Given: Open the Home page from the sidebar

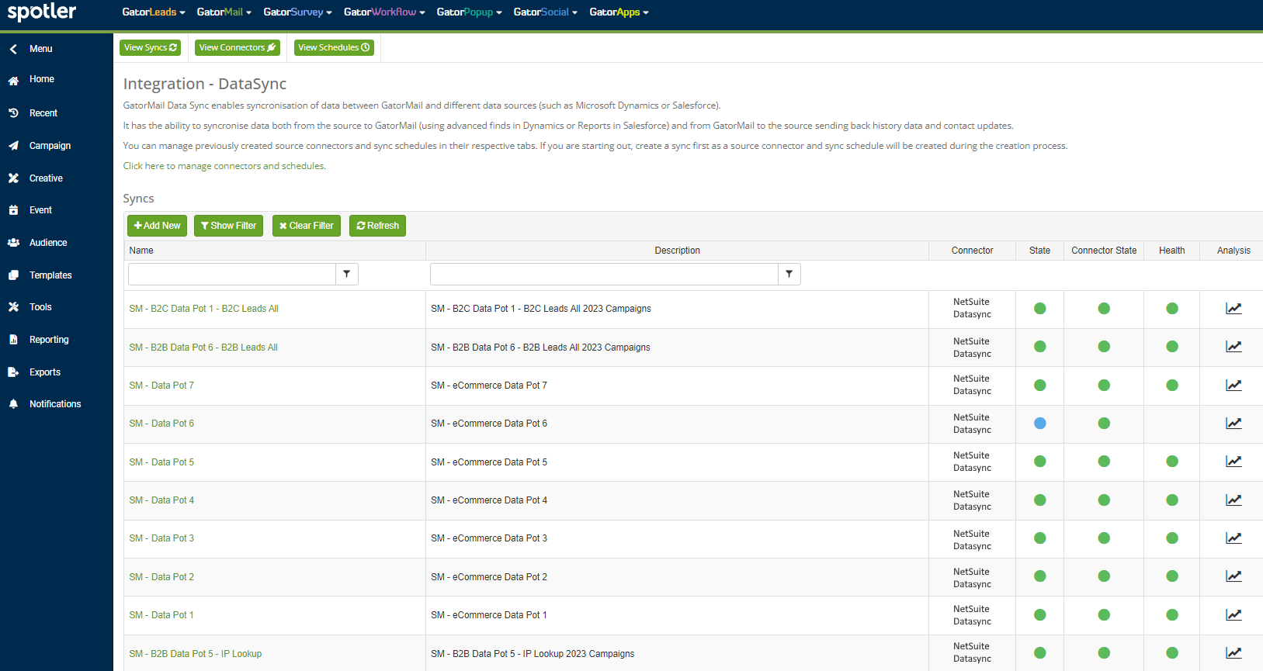Looking at the screenshot, I should (x=41, y=79).
